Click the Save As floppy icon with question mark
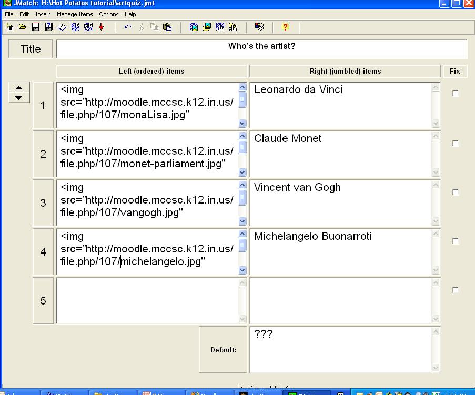Screen dimensions: 475x395 [x=48, y=27]
